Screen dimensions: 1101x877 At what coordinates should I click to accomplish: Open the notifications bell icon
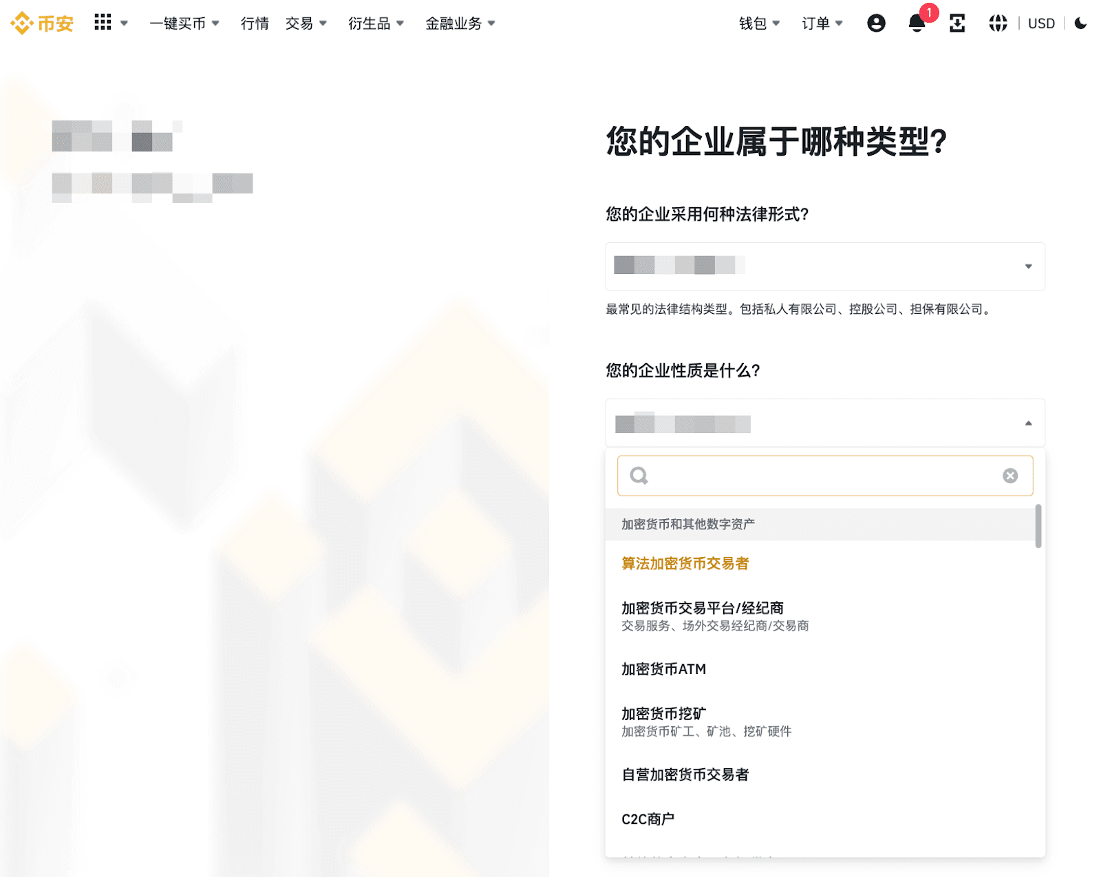point(917,24)
